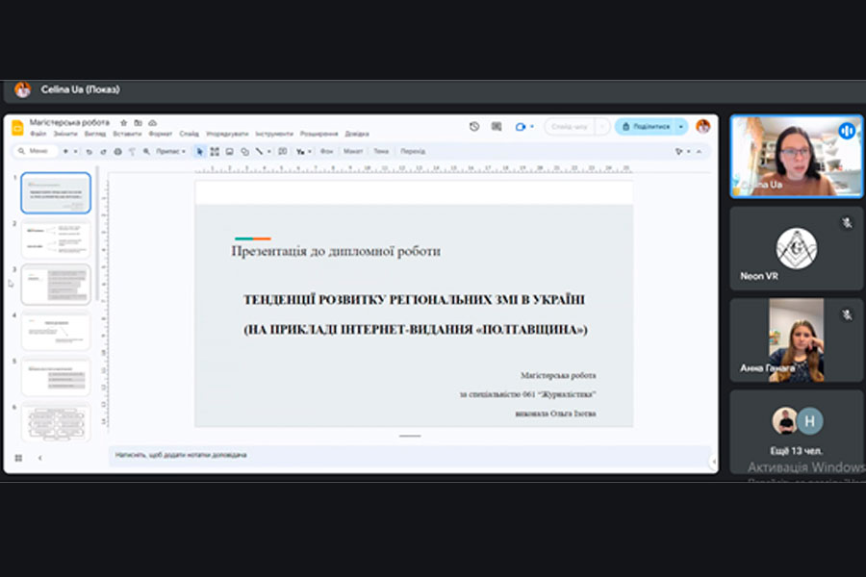Click the move-to-folder icon beside title

point(138,122)
